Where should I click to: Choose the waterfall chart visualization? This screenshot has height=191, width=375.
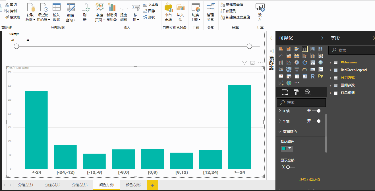[x=281, y=62]
